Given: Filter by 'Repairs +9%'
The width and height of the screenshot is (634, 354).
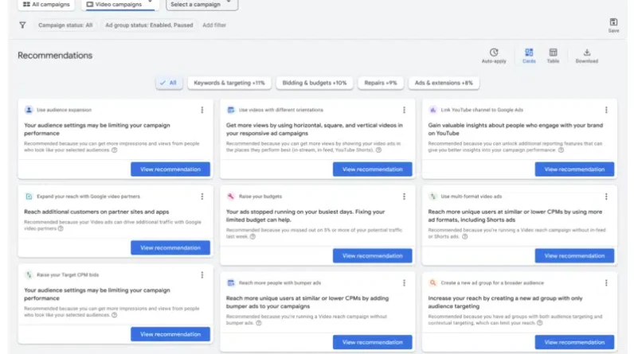Looking at the screenshot, I should 381,83.
